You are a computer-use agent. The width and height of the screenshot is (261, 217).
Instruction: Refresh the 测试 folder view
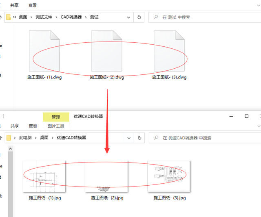139,17
